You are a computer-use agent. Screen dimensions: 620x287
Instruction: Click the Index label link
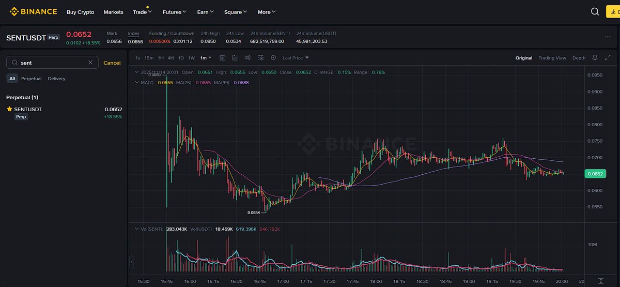pyautogui.click(x=133, y=34)
